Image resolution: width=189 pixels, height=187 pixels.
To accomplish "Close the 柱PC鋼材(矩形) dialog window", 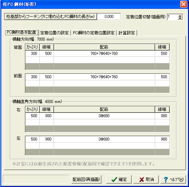I will pyautogui.click(x=184, y=4).
